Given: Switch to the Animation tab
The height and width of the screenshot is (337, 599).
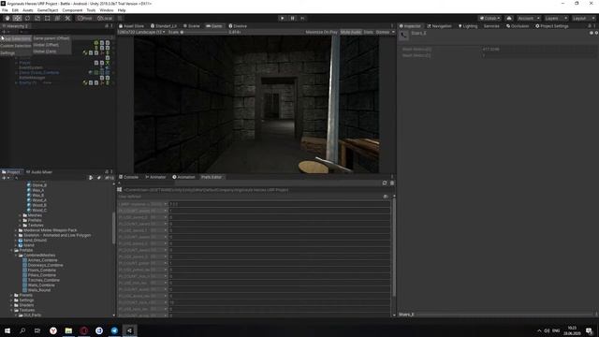Looking at the screenshot, I should click(183, 177).
